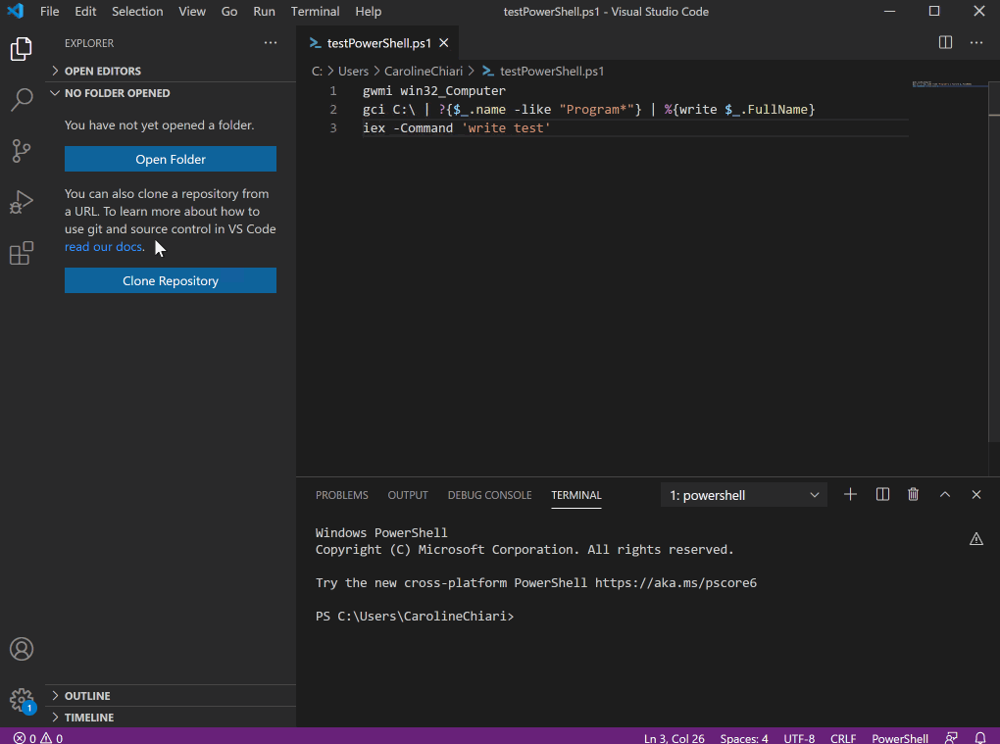
Task: Open the feedback icon in status bar
Action: pyautogui.click(x=951, y=737)
